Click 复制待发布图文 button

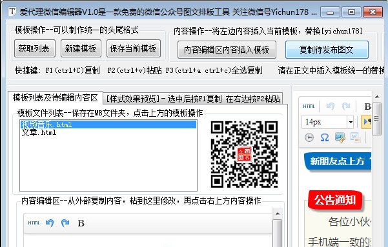327,50
